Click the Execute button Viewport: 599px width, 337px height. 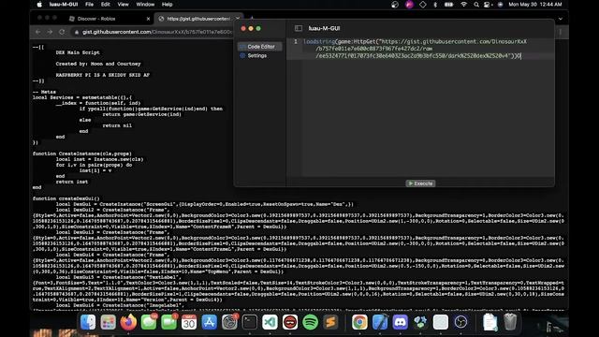point(420,183)
